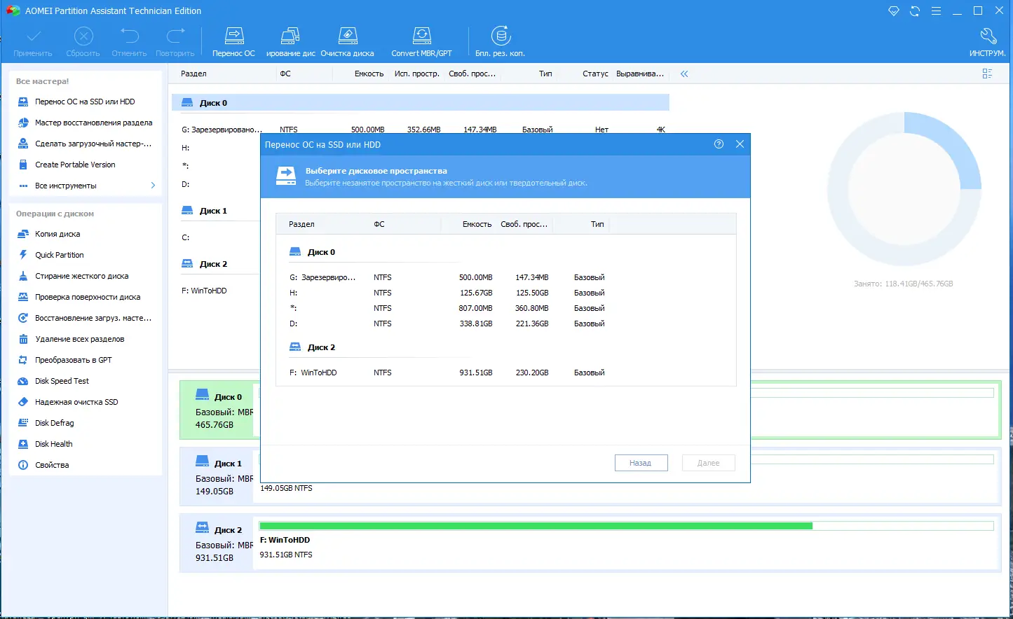The image size is (1013, 619).
Task: Open hamburger menu in title bar
Action: click(936, 11)
